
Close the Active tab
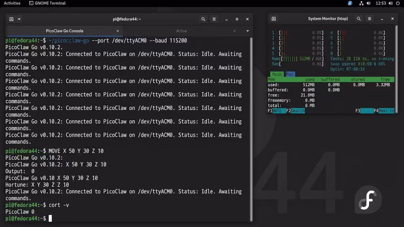coord(235,31)
